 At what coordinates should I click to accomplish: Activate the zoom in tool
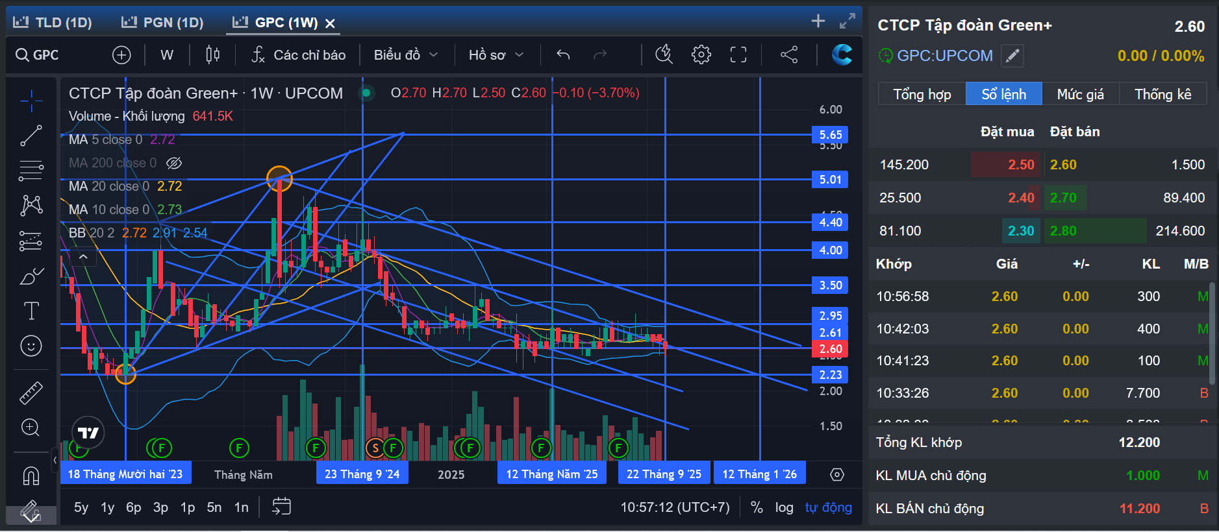click(x=31, y=428)
